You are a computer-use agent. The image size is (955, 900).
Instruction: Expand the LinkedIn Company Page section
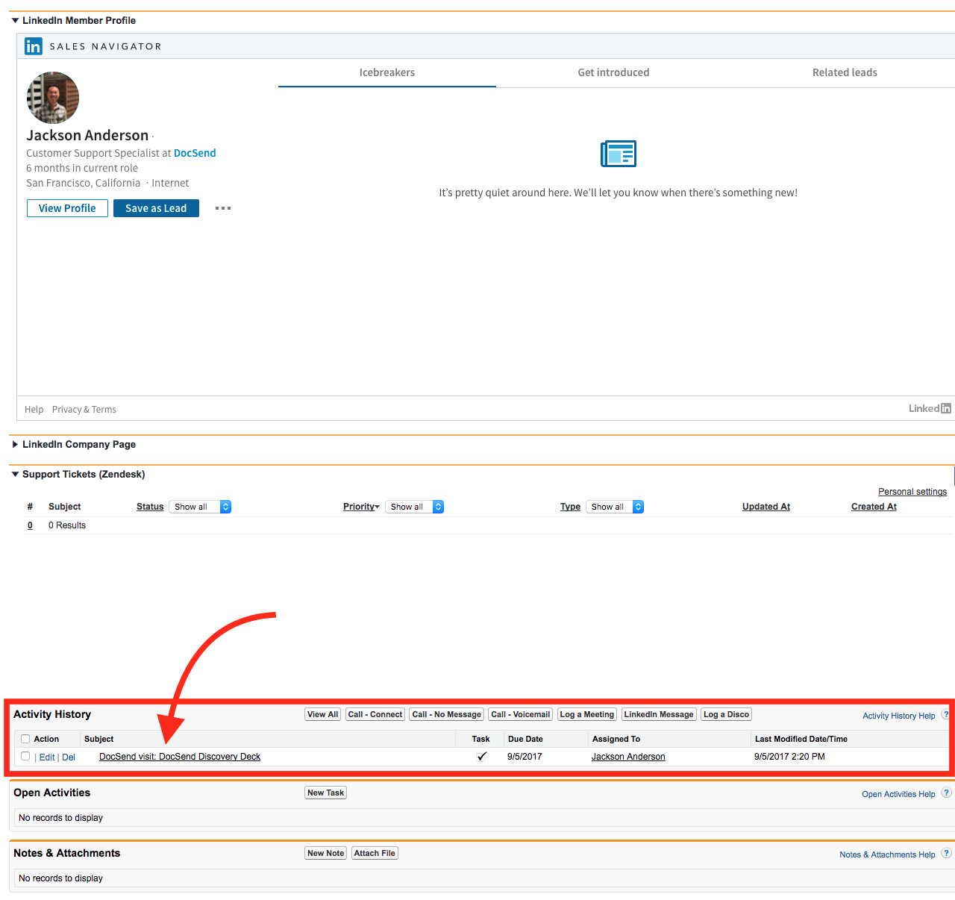click(15, 445)
